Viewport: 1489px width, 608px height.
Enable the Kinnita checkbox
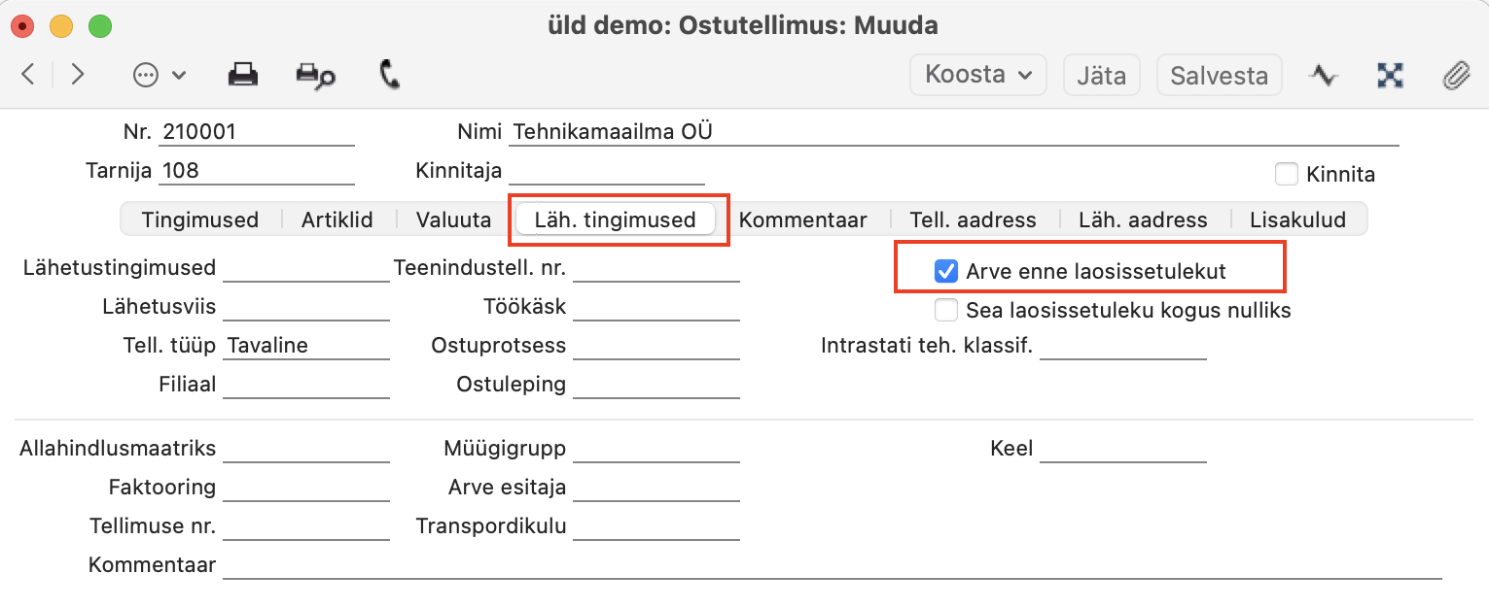pos(1287,175)
